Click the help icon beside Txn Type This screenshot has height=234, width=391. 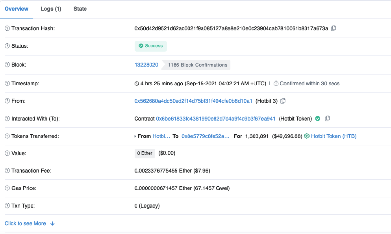coord(7,206)
